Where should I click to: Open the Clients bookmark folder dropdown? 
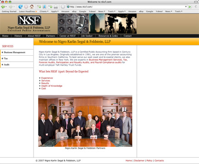pyautogui.click(x=44, y=11)
